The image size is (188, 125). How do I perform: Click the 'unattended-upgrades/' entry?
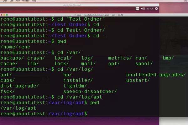point(156,75)
